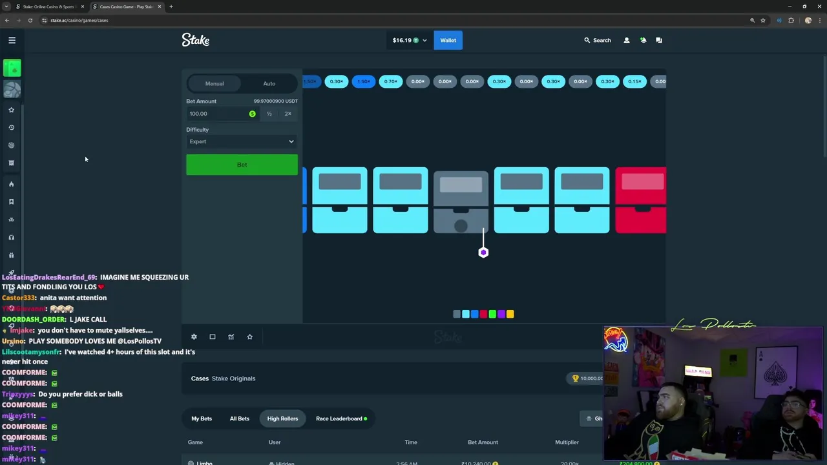Switch to Auto betting mode

269,83
